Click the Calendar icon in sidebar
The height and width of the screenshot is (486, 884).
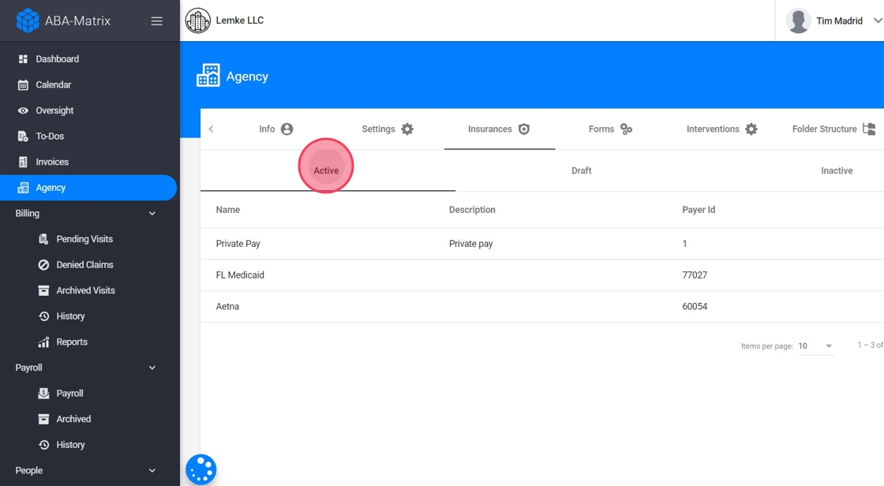pyautogui.click(x=23, y=85)
